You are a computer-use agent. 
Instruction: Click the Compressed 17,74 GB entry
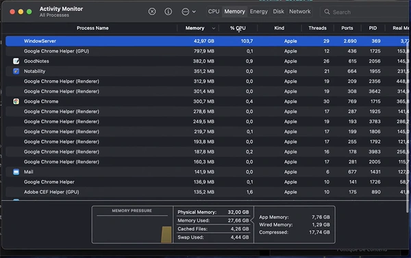pyautogui.click(x=295, y=232)
